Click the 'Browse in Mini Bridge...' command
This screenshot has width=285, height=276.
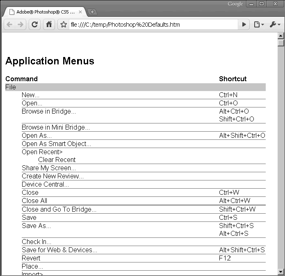(56, 127)
